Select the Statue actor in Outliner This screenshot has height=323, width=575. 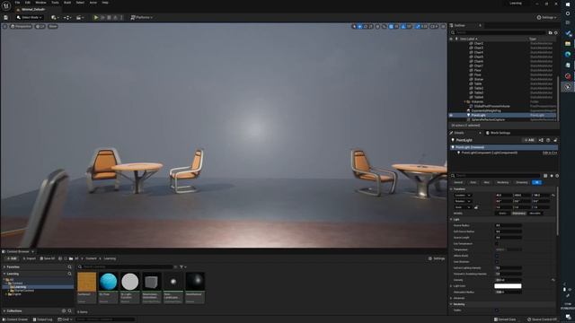point(479,79)
